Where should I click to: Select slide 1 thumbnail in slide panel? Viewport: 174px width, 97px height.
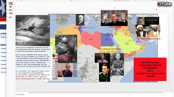[11, 4]
